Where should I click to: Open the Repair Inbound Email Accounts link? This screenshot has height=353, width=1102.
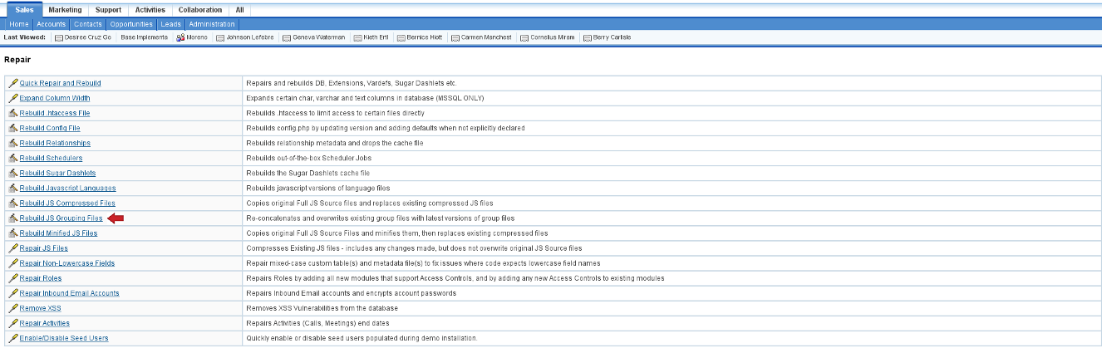tap(69, 293)
